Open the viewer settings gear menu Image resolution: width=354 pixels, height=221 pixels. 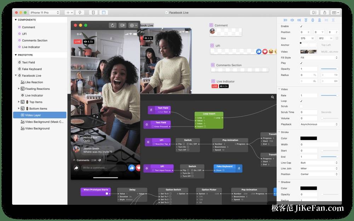tap(133, 25)
